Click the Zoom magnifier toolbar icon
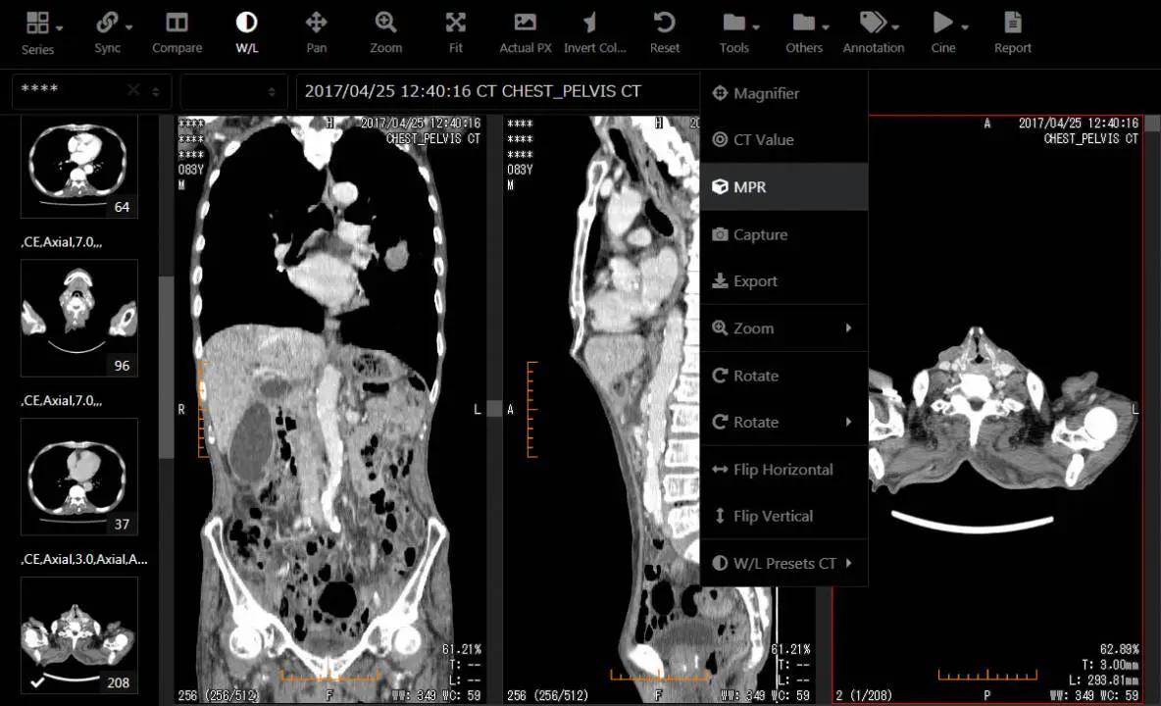The width and height of the screenshot is (1161, 706). [x=385, y=31]
